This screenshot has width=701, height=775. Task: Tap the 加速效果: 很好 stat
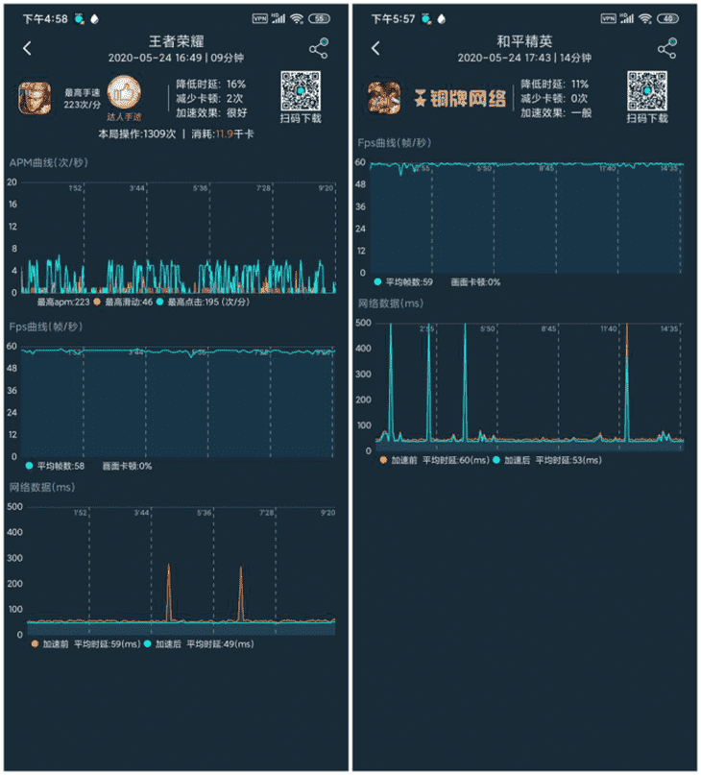coord(211,112)
